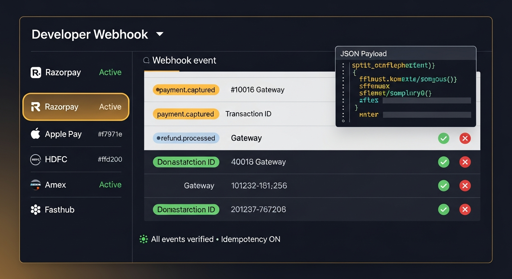Click the '40018 Gateway' cell
The width and height of the screenshot is (512, 279).
point(259,162)
